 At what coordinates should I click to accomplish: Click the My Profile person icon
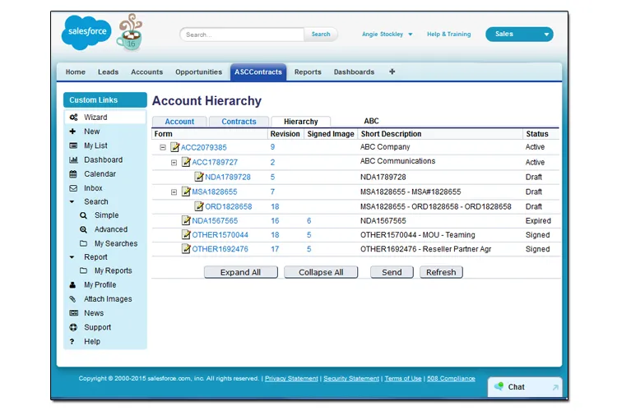72,284
